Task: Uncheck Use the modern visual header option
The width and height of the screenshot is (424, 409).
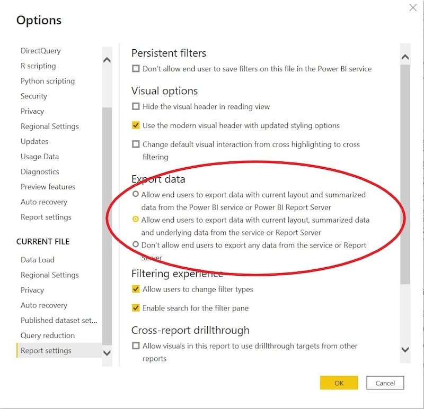Action: [x=136, y=125]
